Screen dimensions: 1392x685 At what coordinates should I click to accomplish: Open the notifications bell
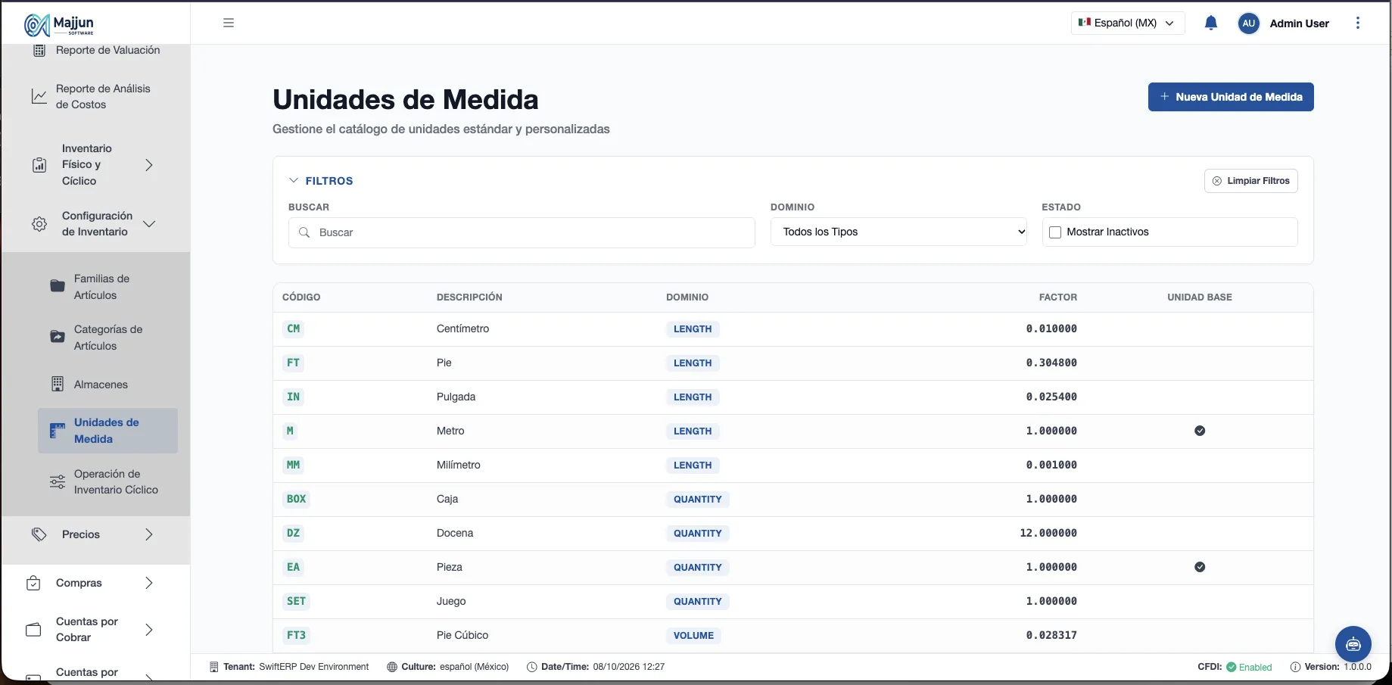tap(1211, 23)
